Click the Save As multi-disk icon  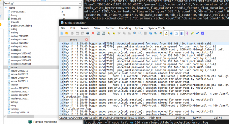point(83,33)
